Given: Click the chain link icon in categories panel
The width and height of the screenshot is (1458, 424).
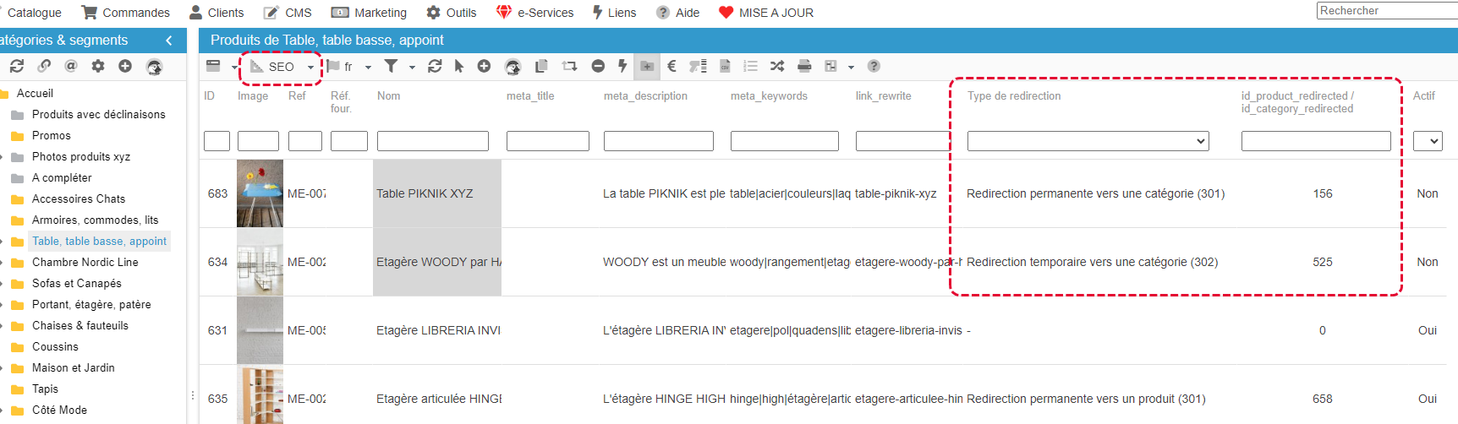Looking at the screenshot, I should [44, 66].
